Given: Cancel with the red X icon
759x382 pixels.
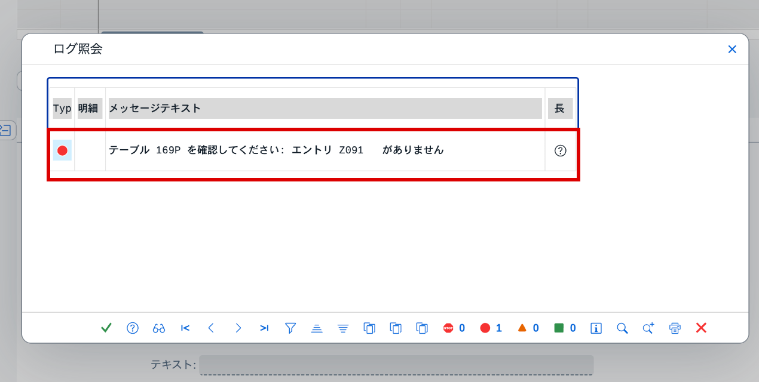Looking at the screenshot, I should click(x=702, y=328).
